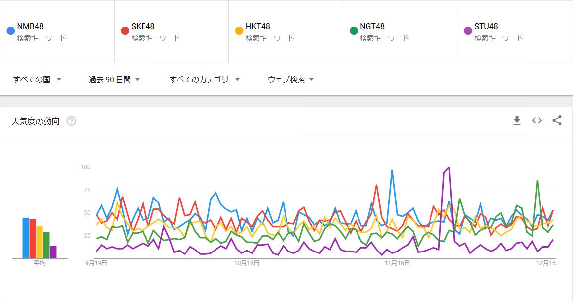Open the すべての国 country dropdown
This screenshot has height=302, width=573.
pyautogui.click(x=37, y=79)
